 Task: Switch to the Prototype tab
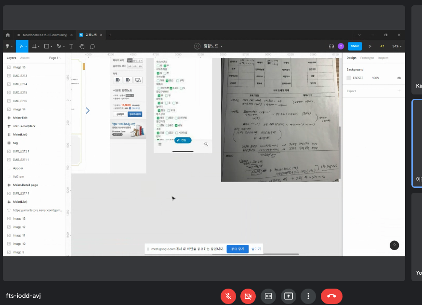367,58
